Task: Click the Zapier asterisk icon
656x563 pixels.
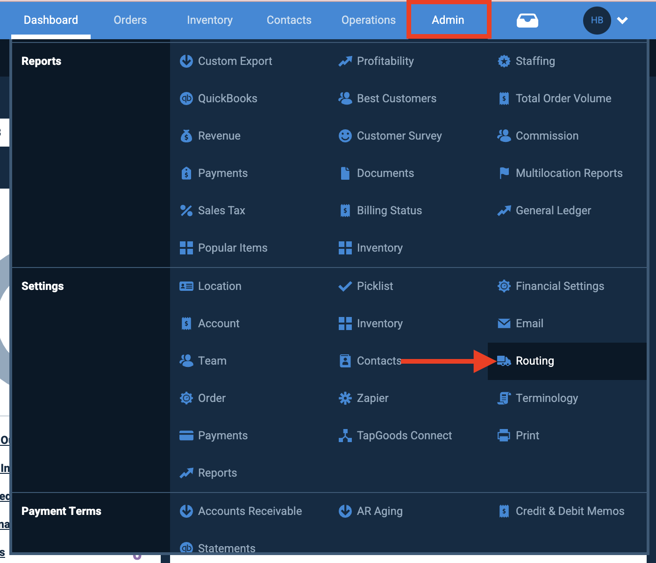Action: tap(345, 398)
